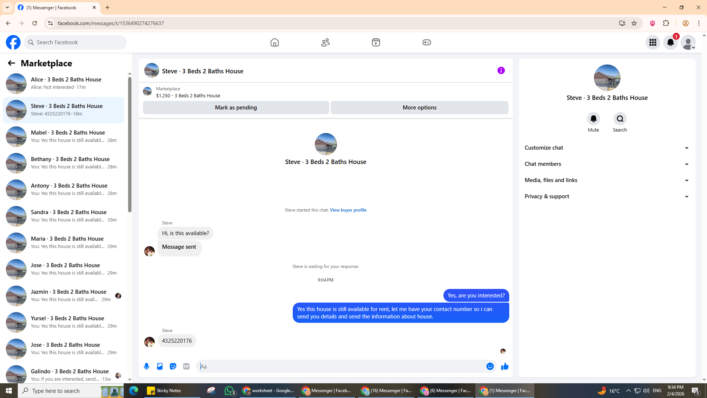Open the GIF picker icon
The height and width of the screenshot is (398, 707).
[x=186, y=366]
